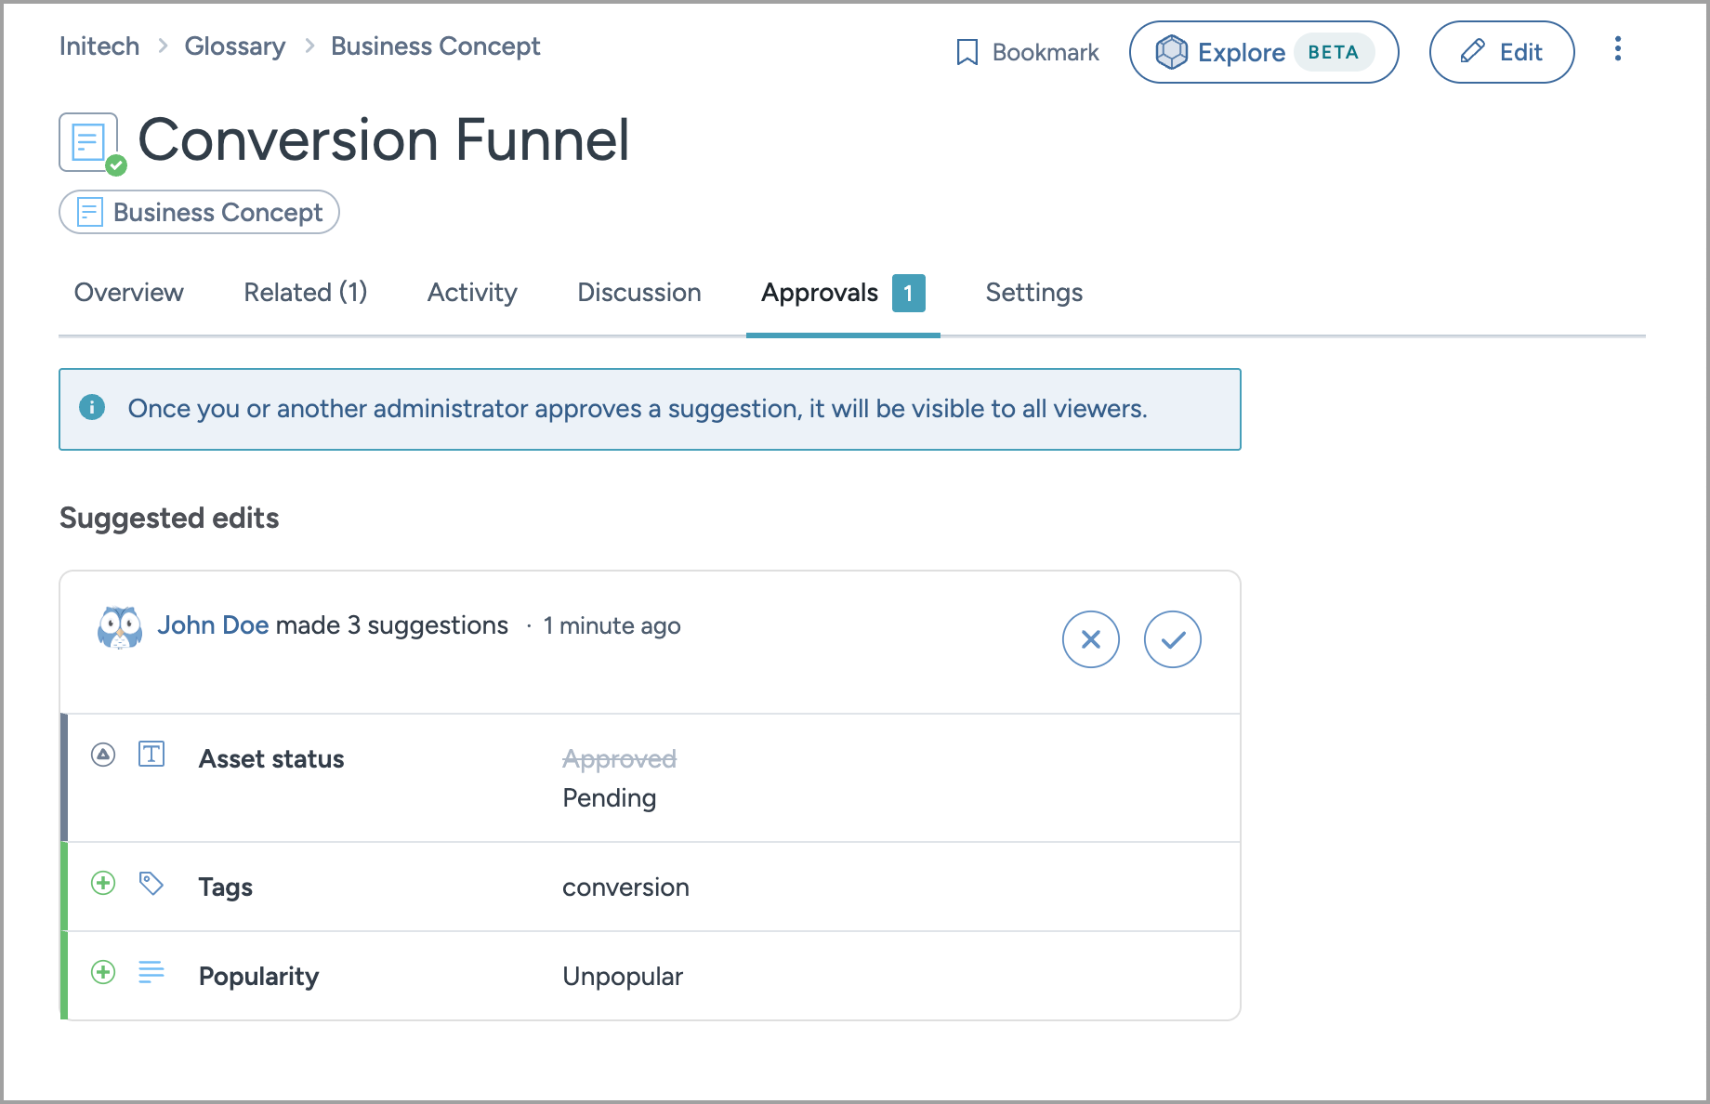Screen dimensions: 1710x1104
Task: Click the Bookmark icon
Action: 967,52
